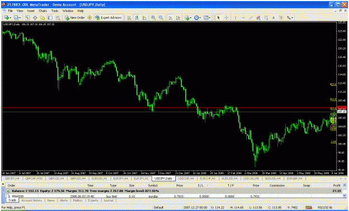This screenshot has width=349, height=211.
Task: Open the new chart icon
Action: click(7, 18)
